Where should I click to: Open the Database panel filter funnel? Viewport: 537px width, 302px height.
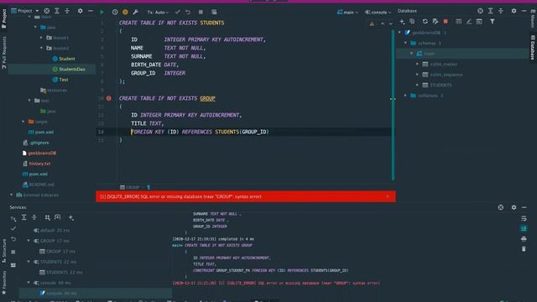click(493, 22)
